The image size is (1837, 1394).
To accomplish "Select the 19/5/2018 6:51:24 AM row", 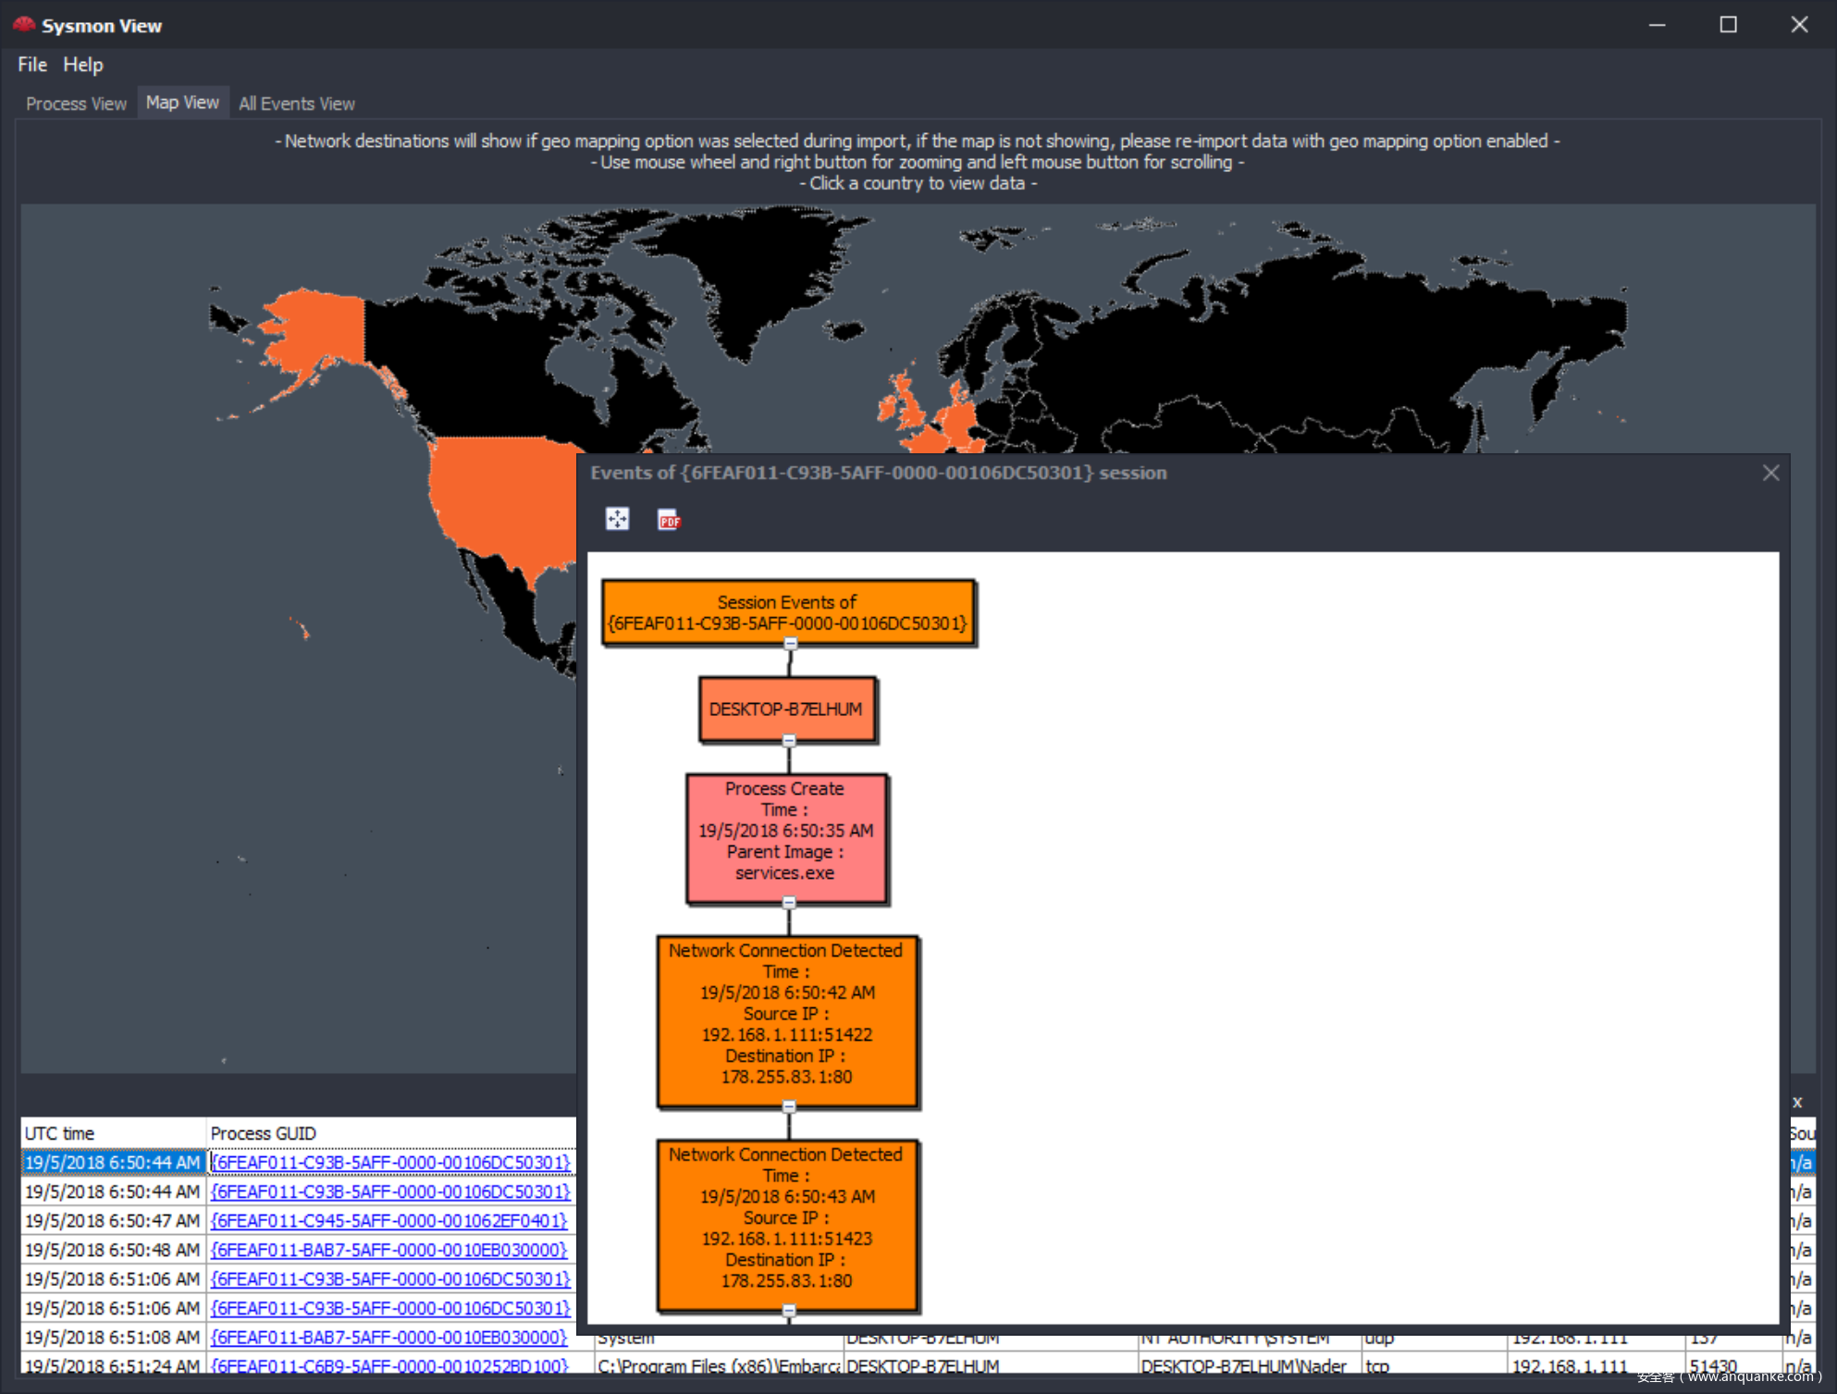I will [111, 1365].
